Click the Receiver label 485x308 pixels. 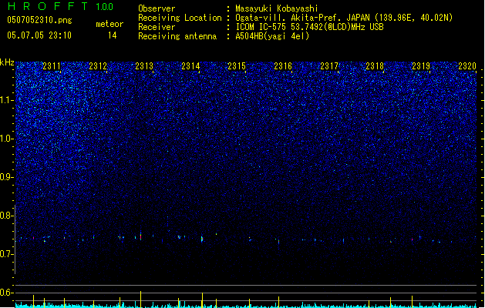click(x=157, y=27)
